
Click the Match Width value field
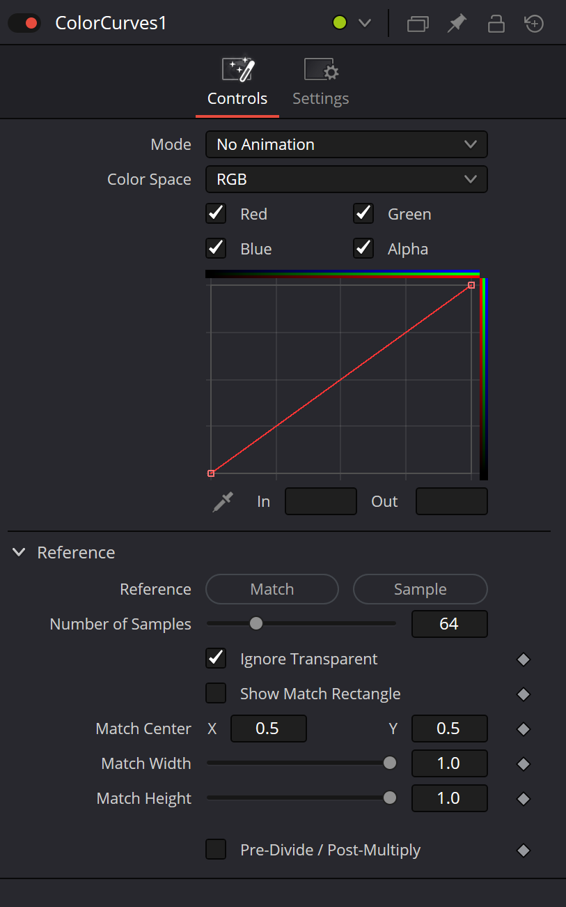pos(450,763)
